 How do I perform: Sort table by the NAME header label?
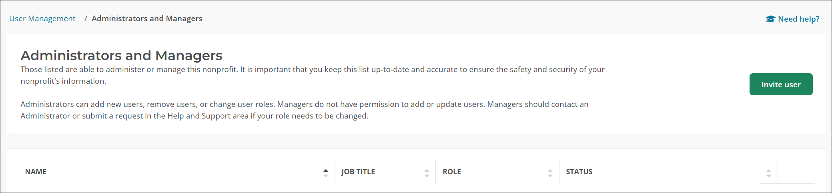coord(36,172)
